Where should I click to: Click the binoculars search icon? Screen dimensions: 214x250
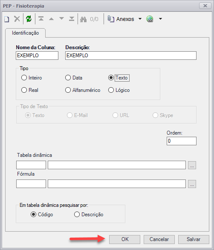pyautogui.click(x=83, y=19)
